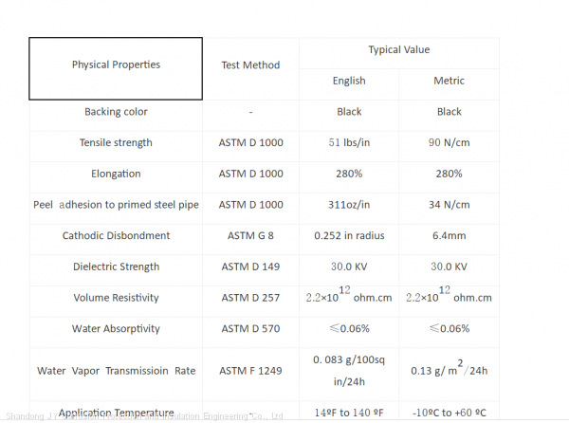Click the Water Absorptivity cell
The height and width of the screenshot is (423, 569).
[x=116, y=329]
